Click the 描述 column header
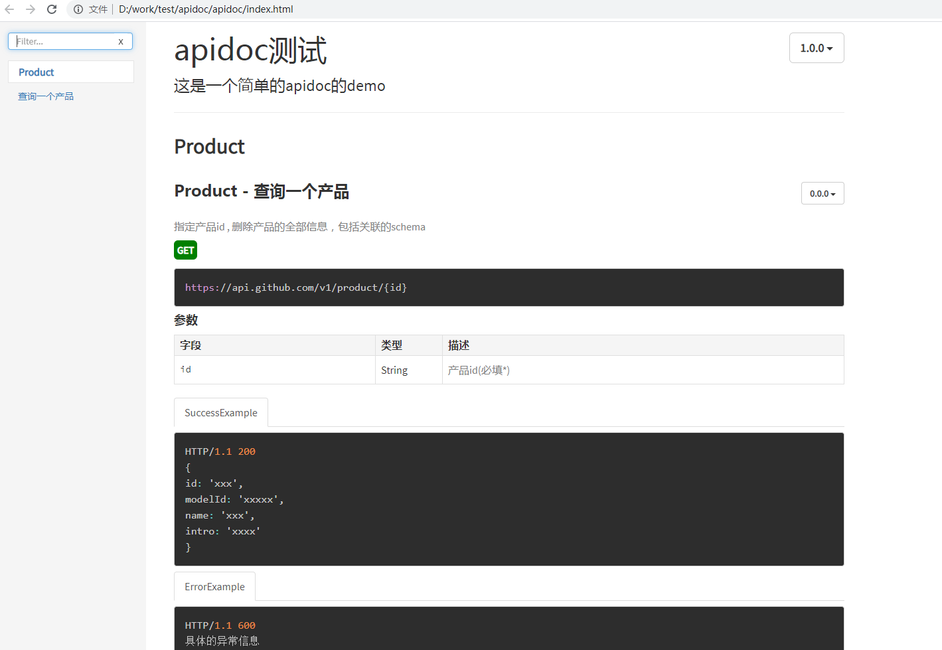Viewport: 942px width, 650px height. point(643,345)
